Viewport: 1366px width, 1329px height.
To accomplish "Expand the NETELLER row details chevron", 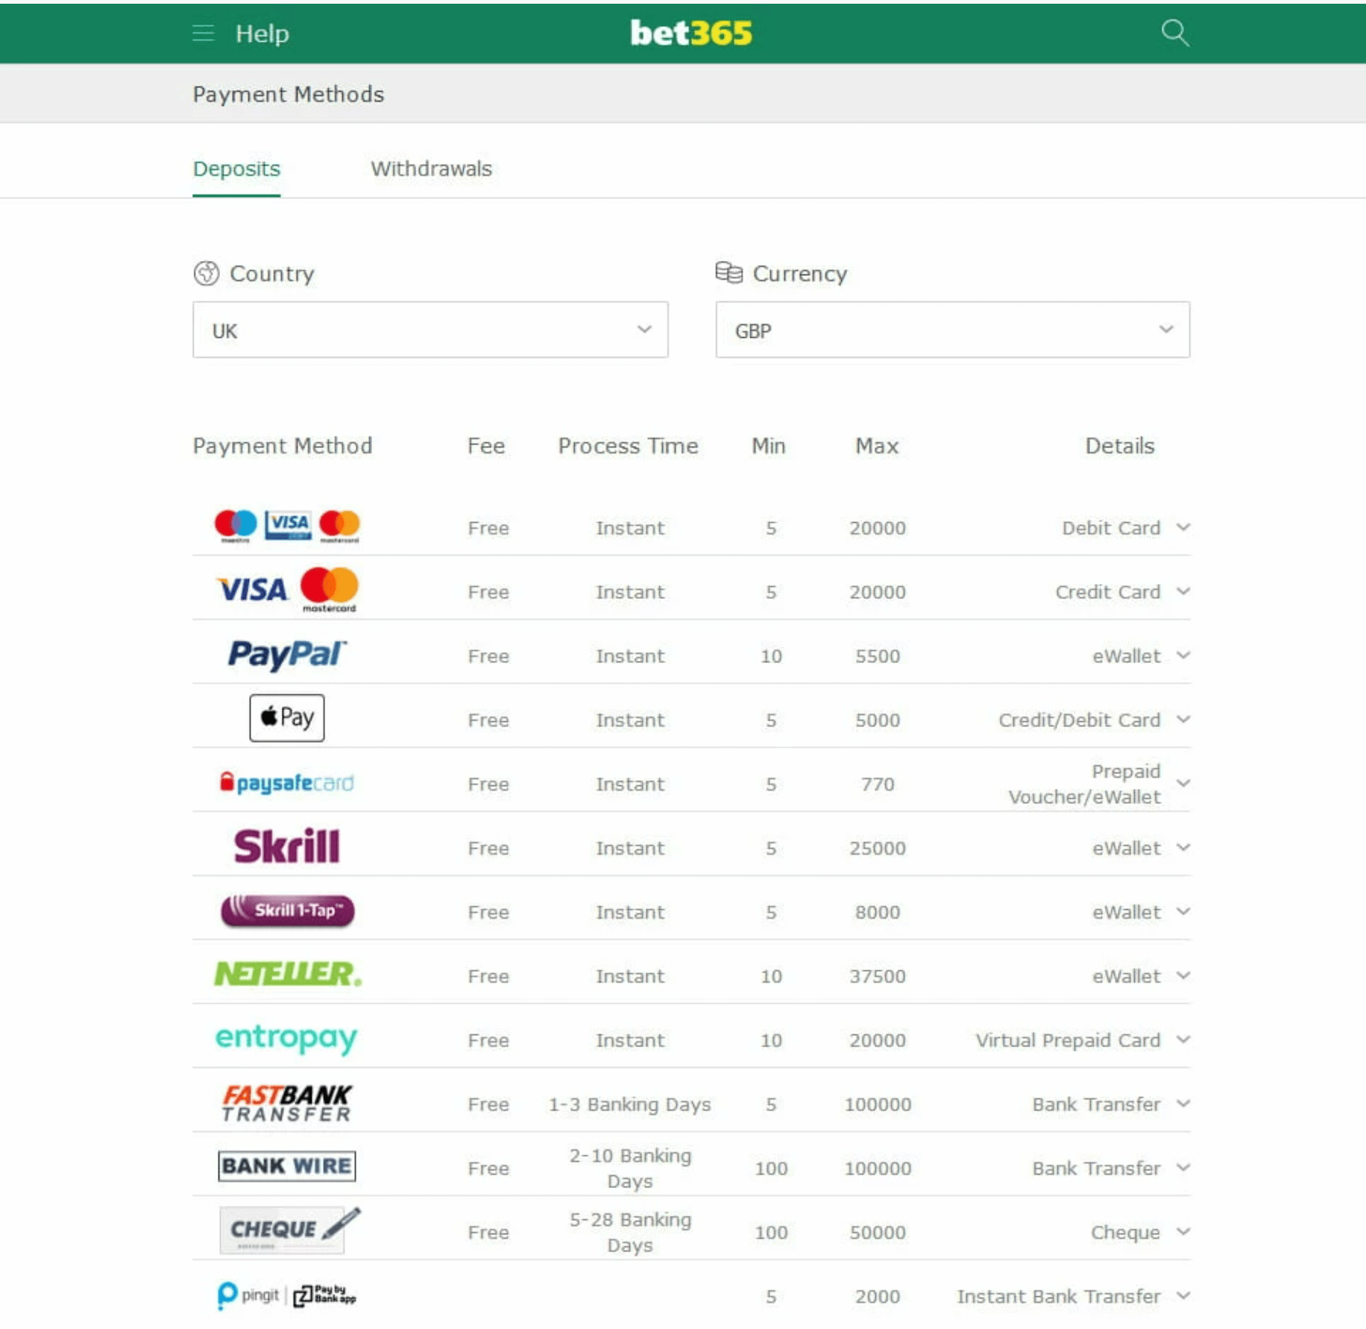I will pos(1183,976).
